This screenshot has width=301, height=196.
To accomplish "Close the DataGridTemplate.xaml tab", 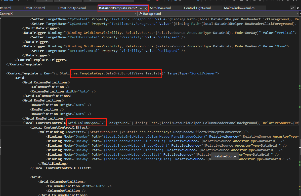I will tap(146, 8).
